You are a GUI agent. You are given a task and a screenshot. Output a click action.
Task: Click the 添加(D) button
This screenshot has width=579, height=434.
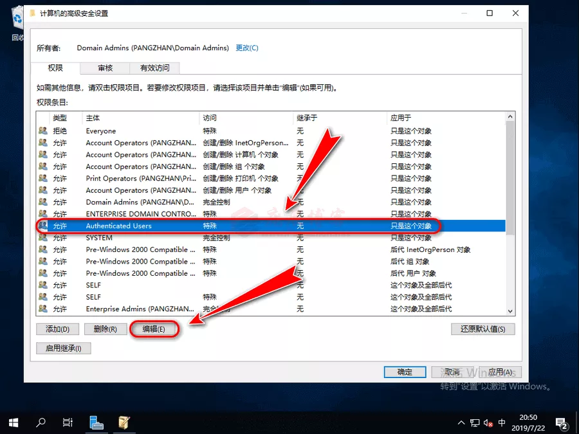(57, 329)
